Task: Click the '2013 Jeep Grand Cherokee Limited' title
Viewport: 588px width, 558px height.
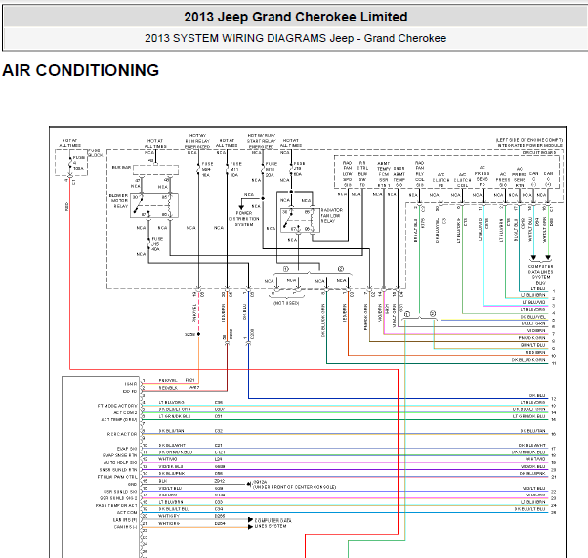Action: tap(296, 17)
